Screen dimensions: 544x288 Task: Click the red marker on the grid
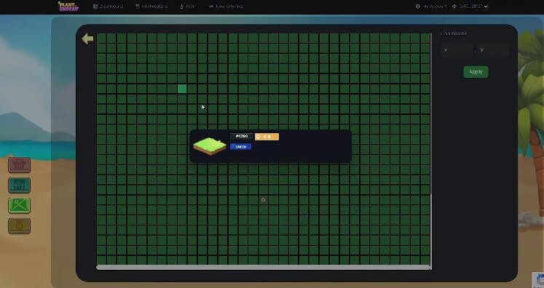[264, 200]
